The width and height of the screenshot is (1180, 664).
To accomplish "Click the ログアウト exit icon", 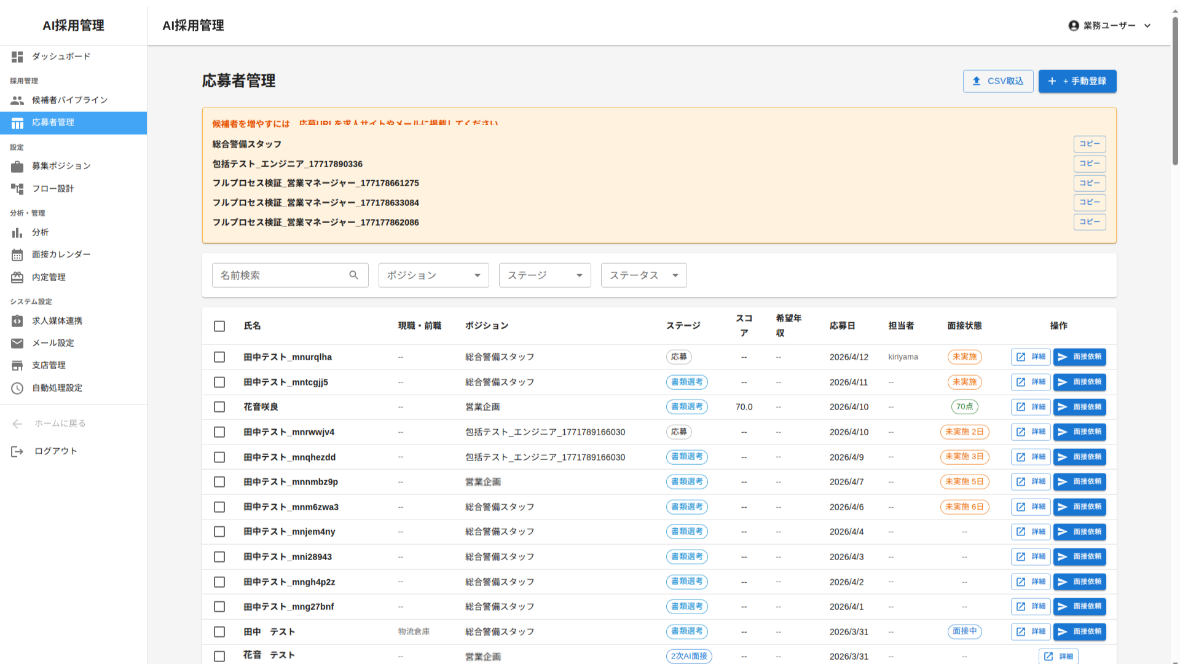I will click(x=17, y=451).
